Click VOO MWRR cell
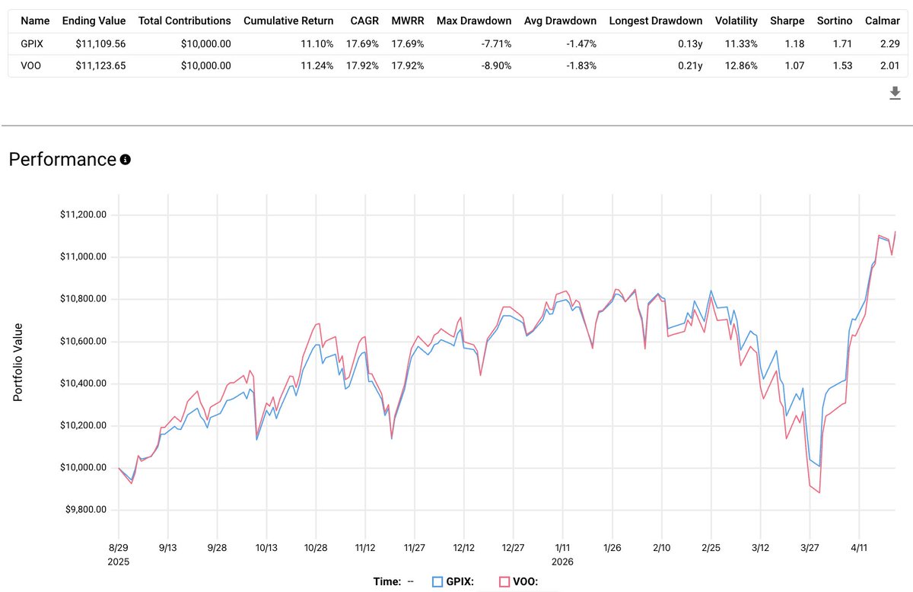Screen dimensions: 913x592 pyautogui.click(x=408, y=65)
